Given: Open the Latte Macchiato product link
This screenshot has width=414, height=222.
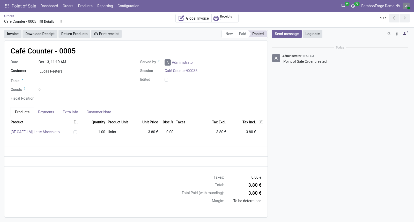Looking at the screenshot, I should coord(35,132).
